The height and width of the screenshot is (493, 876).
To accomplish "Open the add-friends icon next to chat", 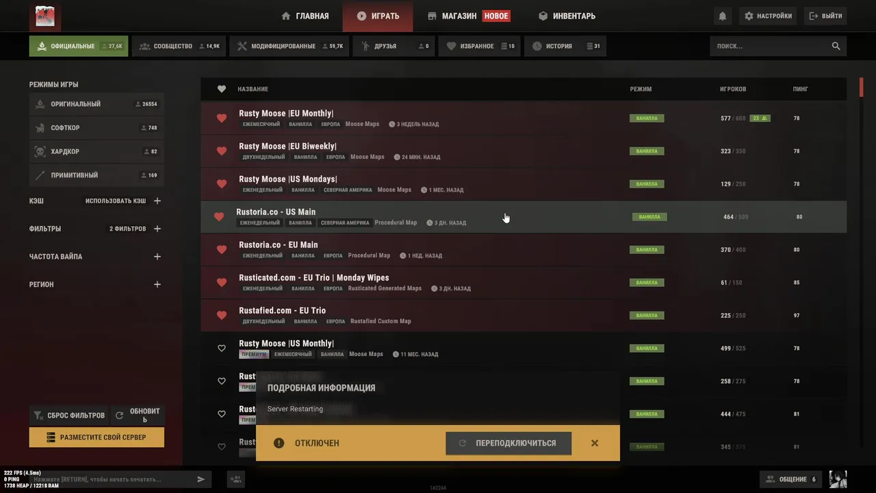I will click(x=235, y=479).
